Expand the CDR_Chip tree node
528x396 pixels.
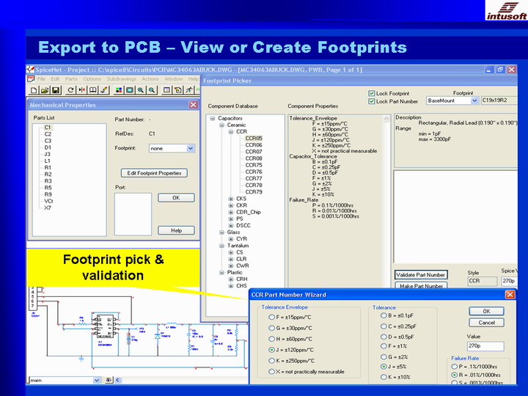point(231,212)
